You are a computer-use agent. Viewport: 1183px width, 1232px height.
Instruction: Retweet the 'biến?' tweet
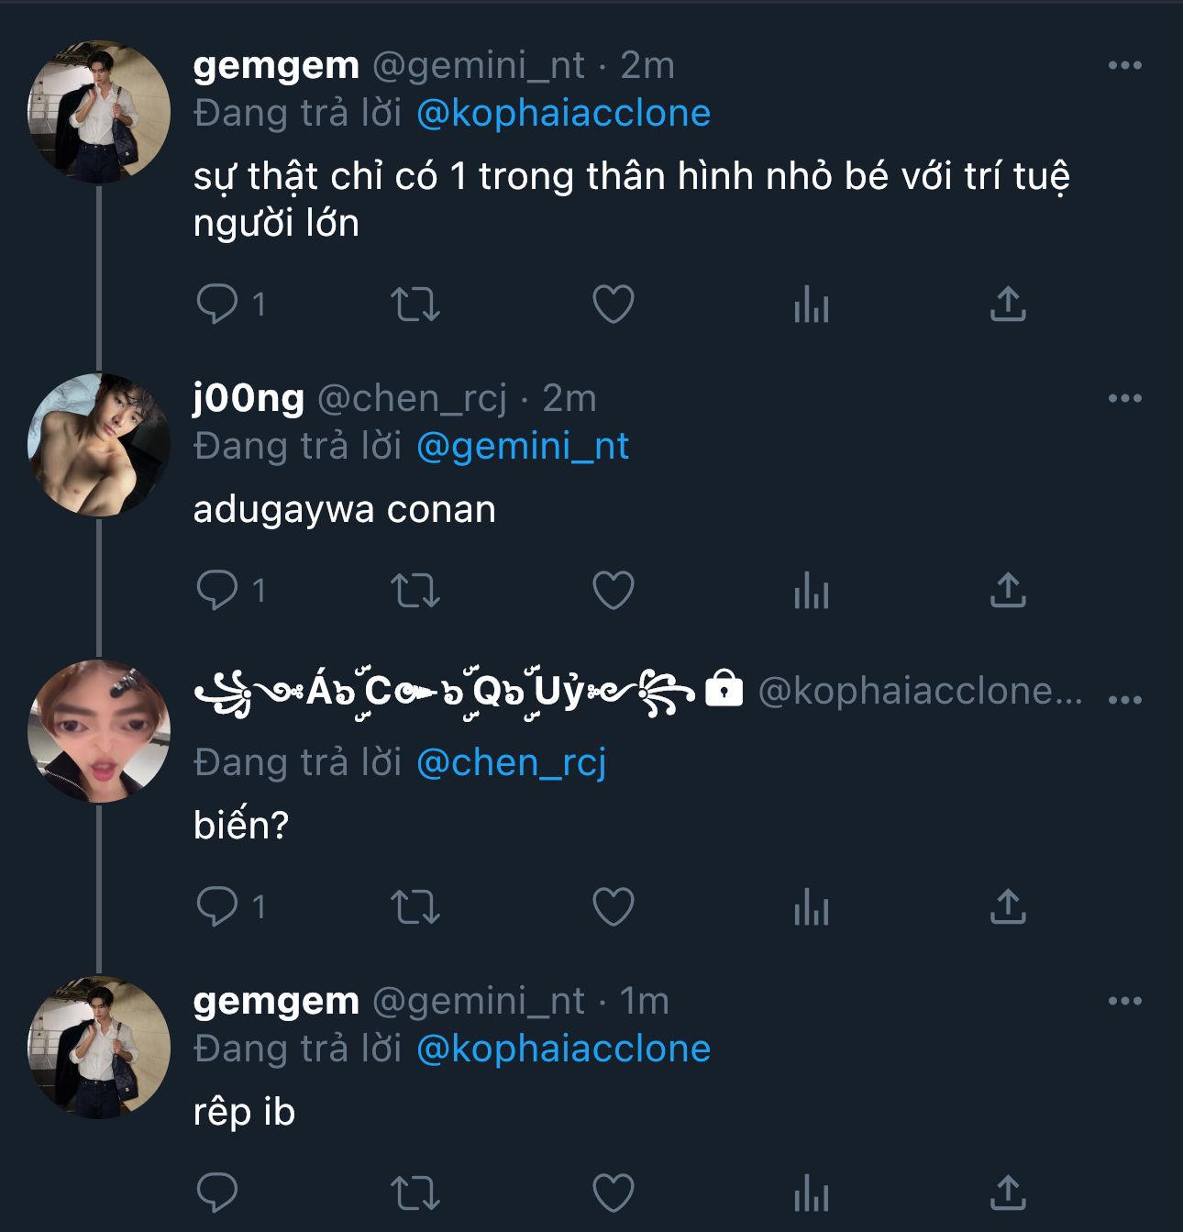[415, 907]
